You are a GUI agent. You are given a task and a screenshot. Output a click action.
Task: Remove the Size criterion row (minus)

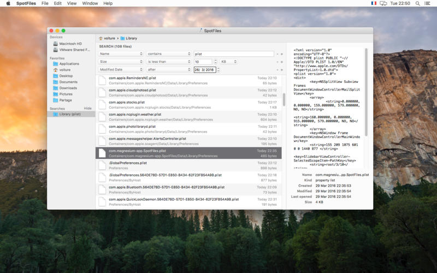pyautogui.click(x=277, y=62)
